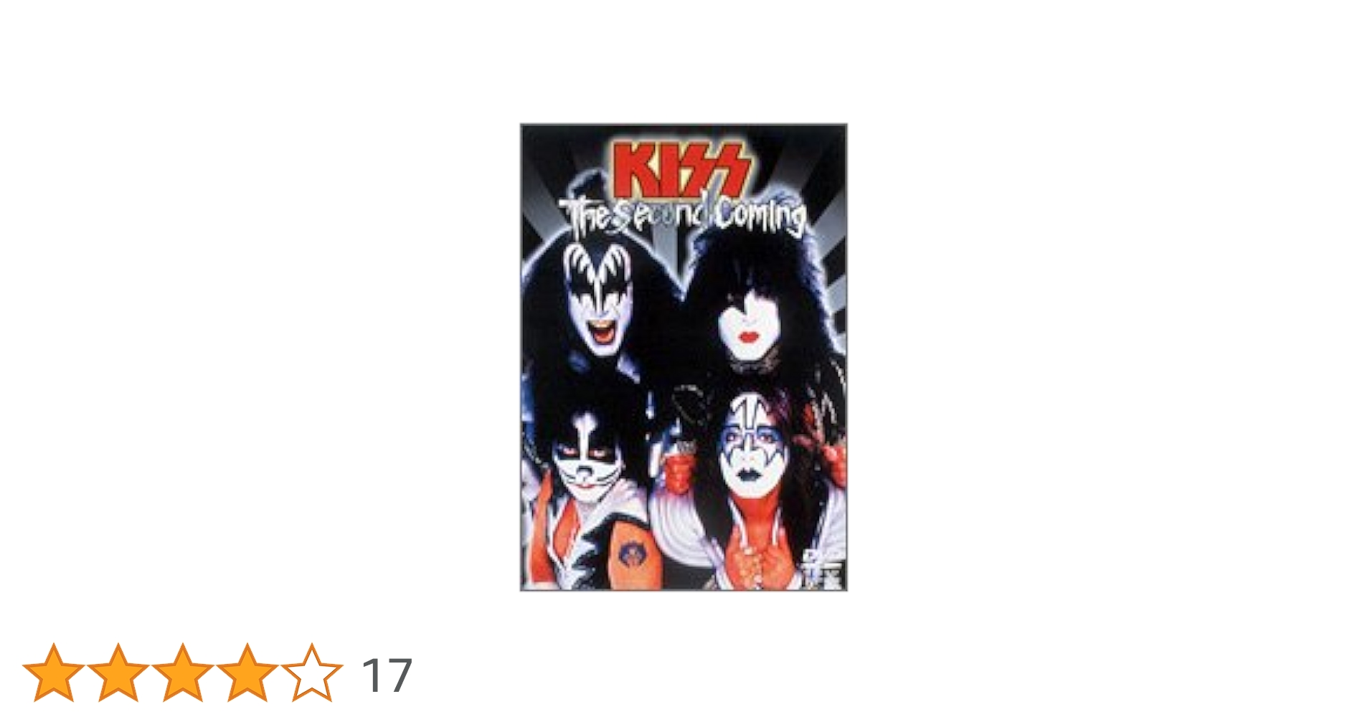Click the fourth filled orange star
Viewport: 1370px width, 717px height.
coord(247,673)
